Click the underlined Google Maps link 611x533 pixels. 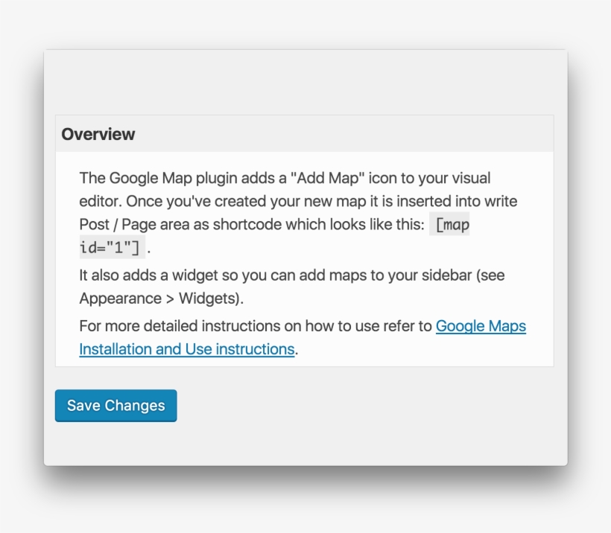481,326
